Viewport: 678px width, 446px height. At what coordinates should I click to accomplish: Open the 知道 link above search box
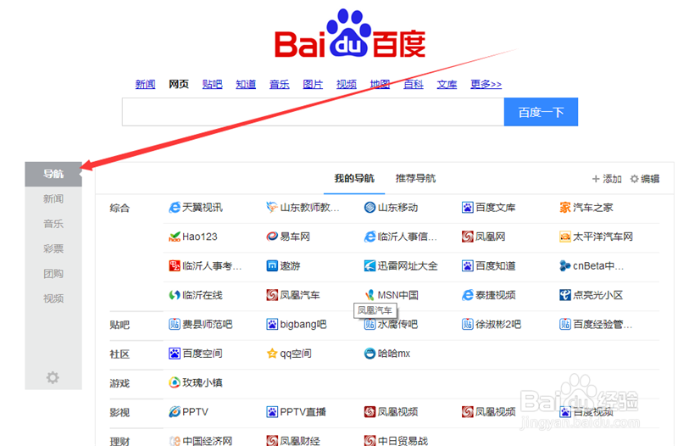[x=246, y=84]
